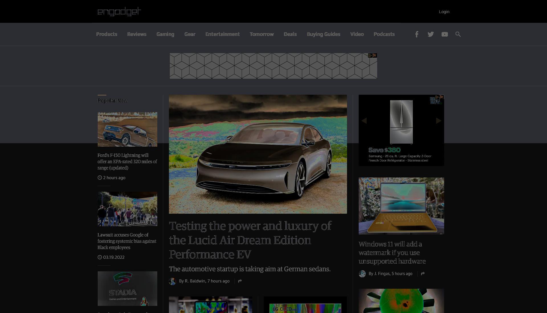Click the 03.19.2022 date

(114, 257)
